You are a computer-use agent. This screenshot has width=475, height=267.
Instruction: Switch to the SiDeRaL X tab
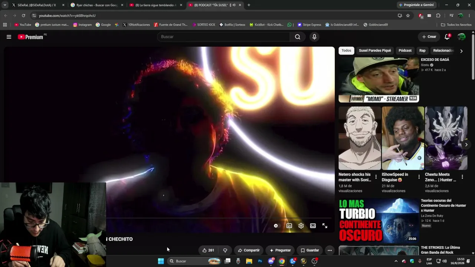(x=37, y=5)
